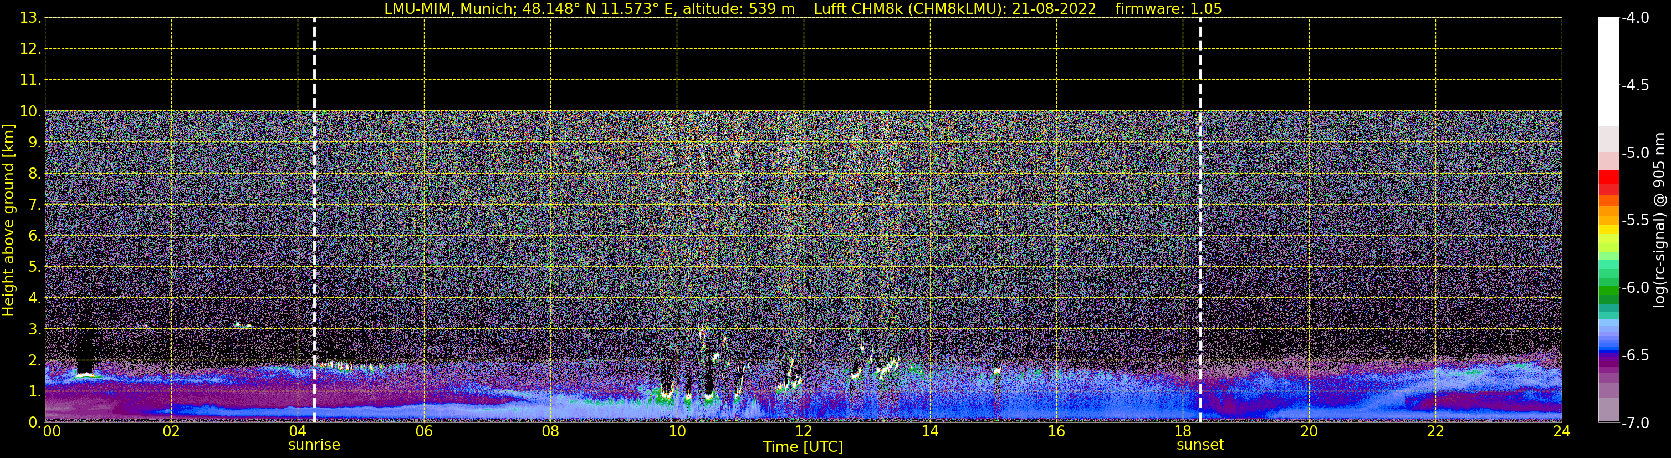Click the '2.' height axis tick label
The height and width of the screenshot is (458, 1671).
click(x=34, y=361)
